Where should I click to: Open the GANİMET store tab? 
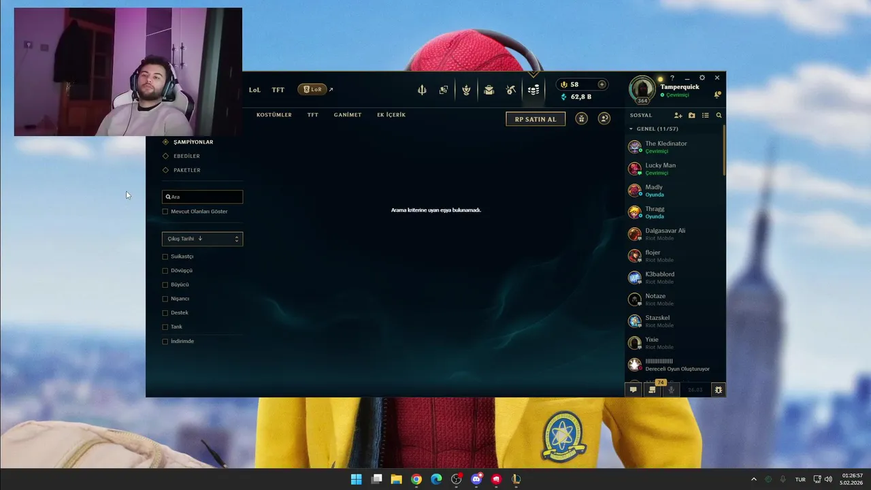point(348,115)
